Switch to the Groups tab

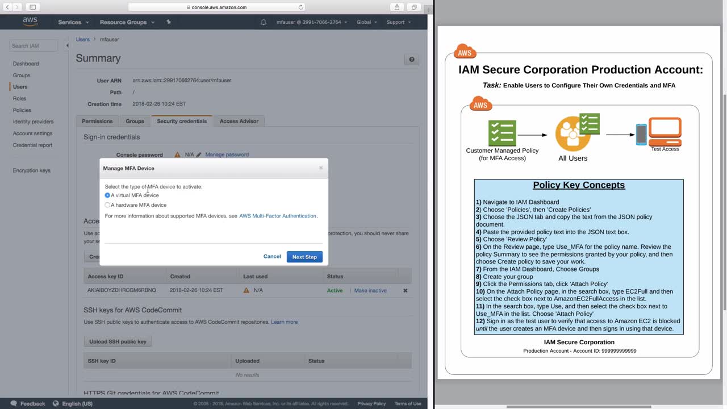tap(135, 121)
